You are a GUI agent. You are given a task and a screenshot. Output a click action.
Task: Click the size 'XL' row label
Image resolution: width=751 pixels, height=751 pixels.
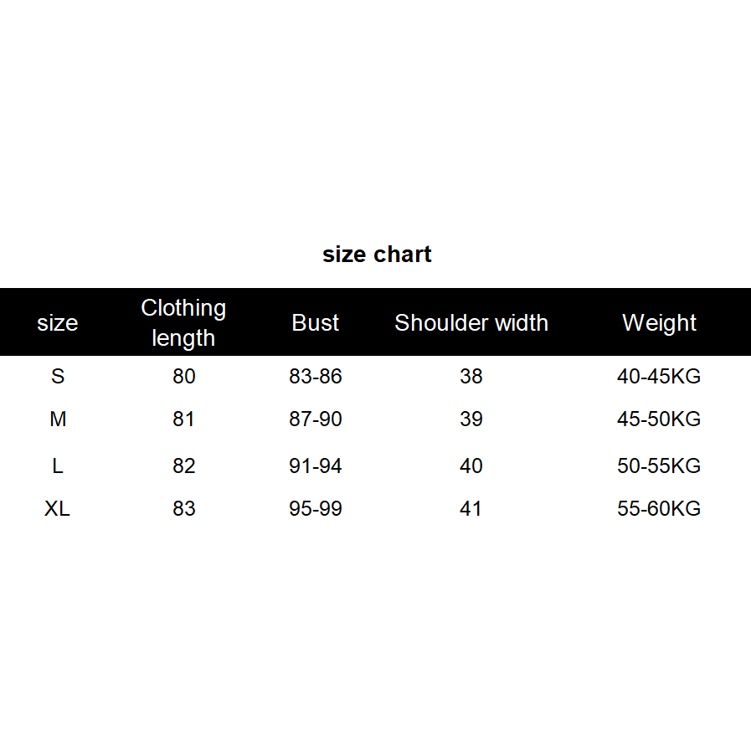tap(58, 509)
